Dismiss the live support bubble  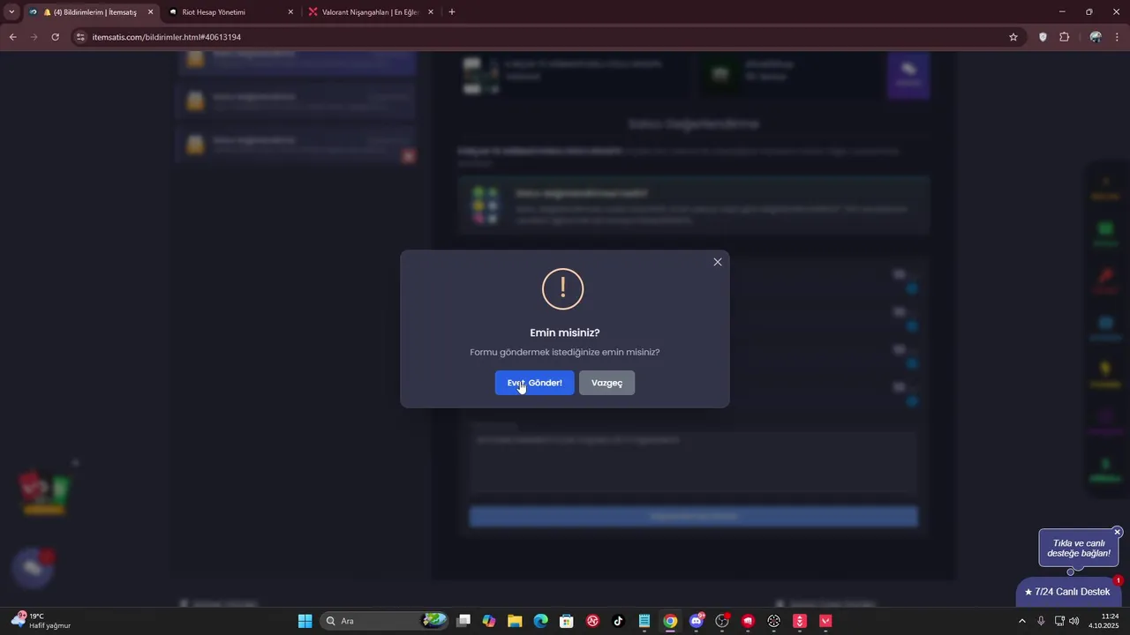coord(1118,532)
